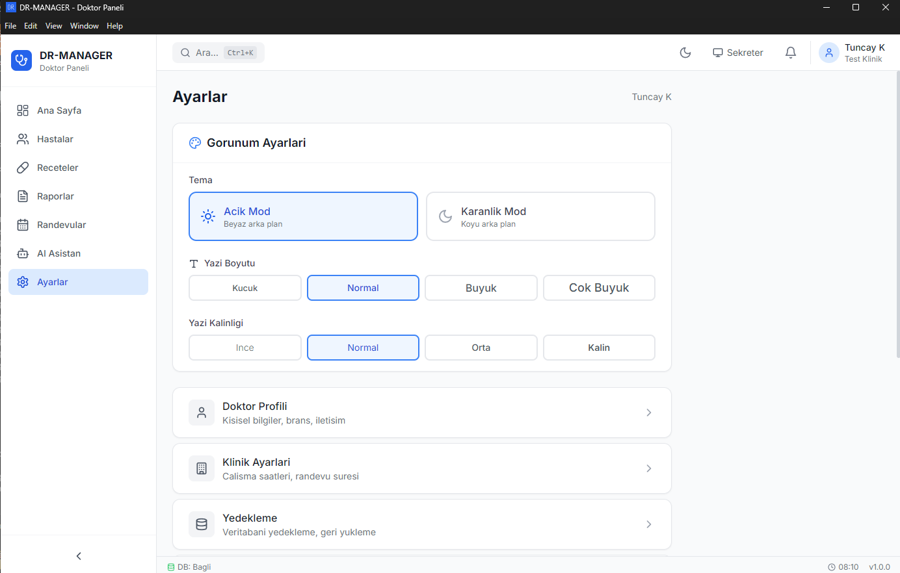Open Randevular calendar in sidebar
The width and height of the screenshot is (900, 573).
(61, 225)
